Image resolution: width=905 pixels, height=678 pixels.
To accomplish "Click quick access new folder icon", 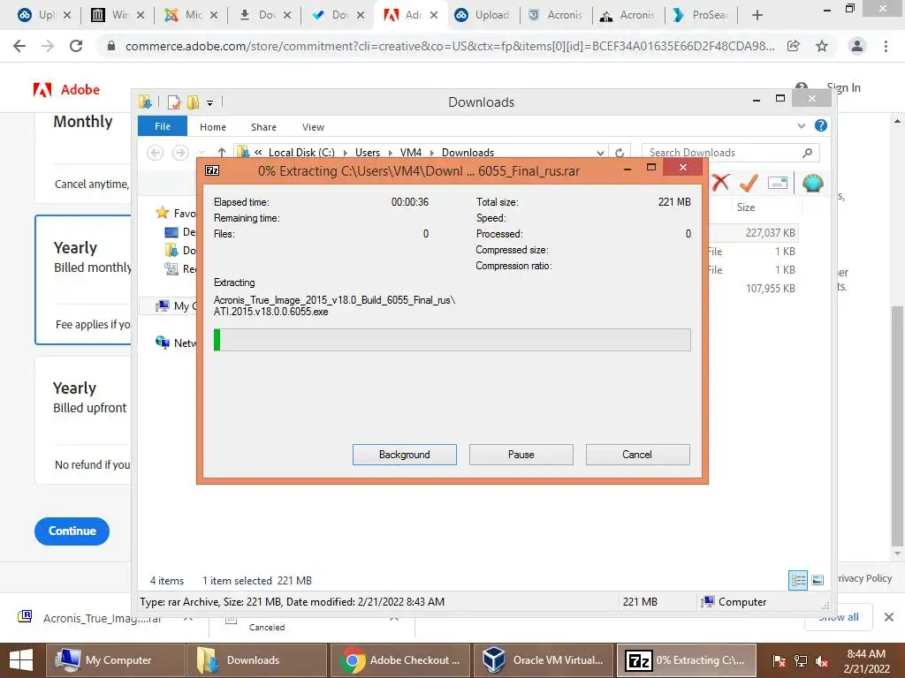I will click(x=193, y=102).
